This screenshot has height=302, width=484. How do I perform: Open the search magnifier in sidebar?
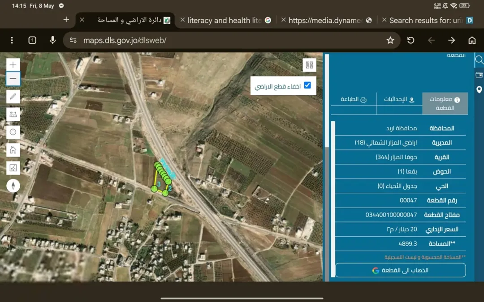click(479, 60)
